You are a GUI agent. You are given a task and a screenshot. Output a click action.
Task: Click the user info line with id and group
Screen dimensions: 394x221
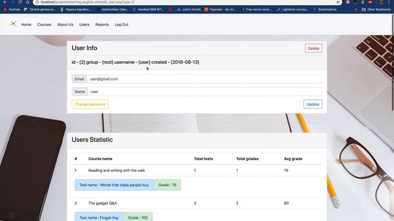pyautogui.click(x=135, y=62)
